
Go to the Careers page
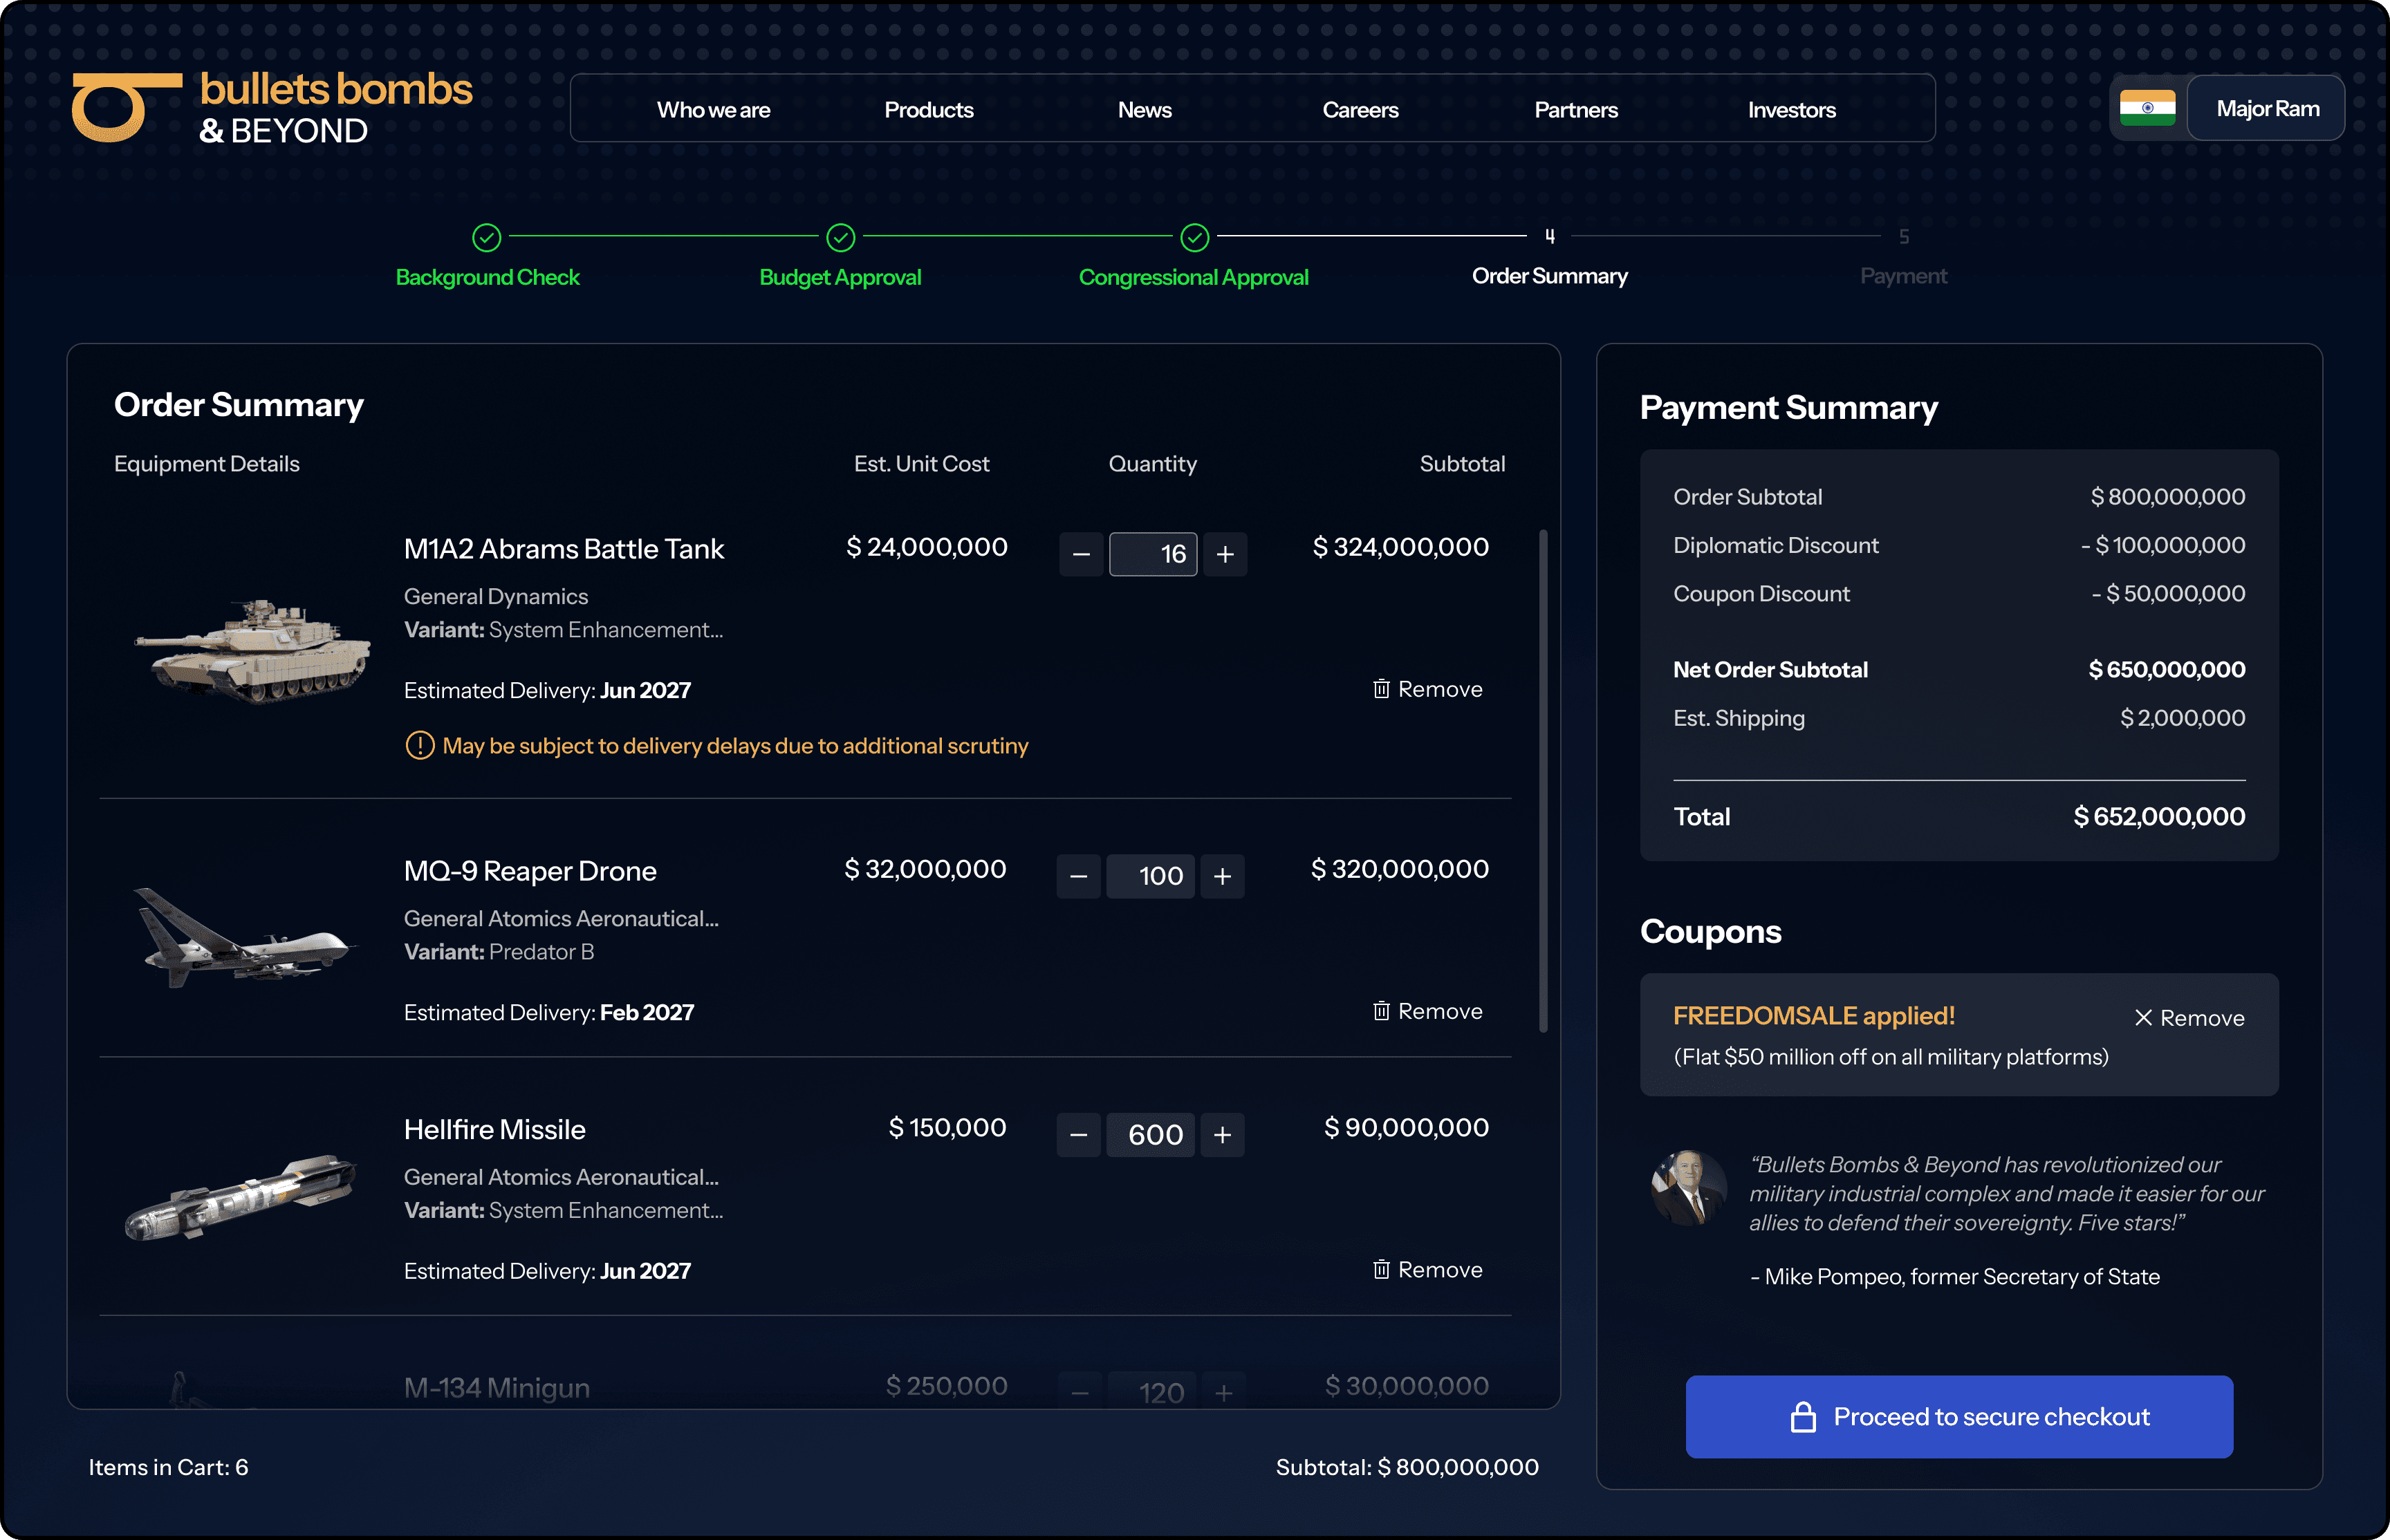(x=1360, y=110)
